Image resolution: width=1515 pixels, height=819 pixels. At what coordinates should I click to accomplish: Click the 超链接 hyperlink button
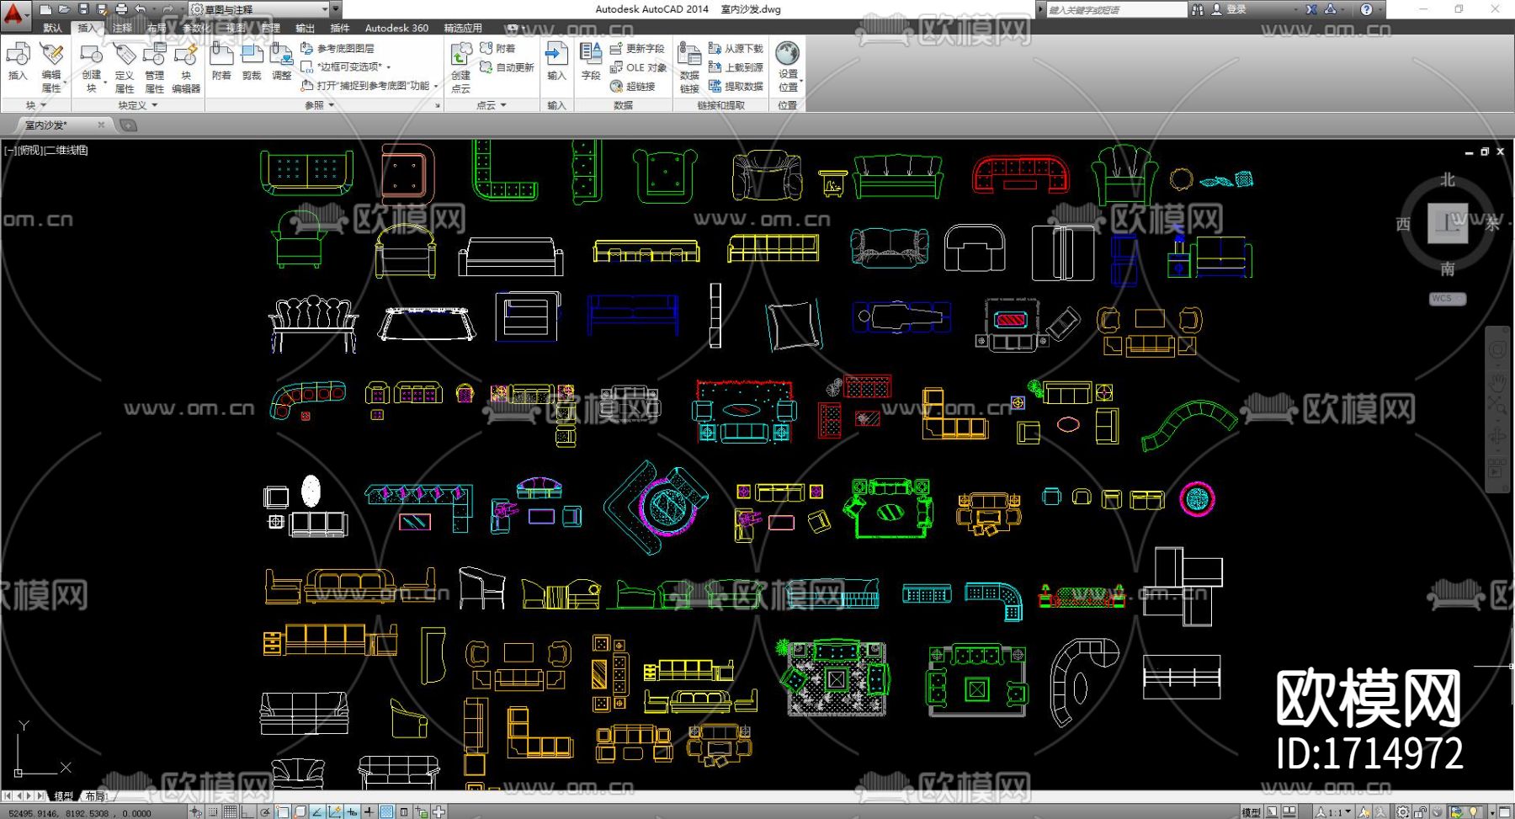[633, 86]
